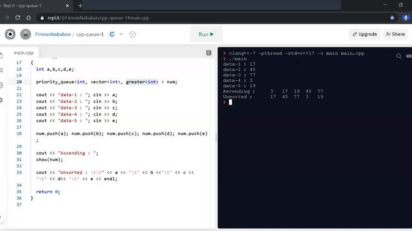Click the 'Ascending :' console output line
This screenshot has height=231, width=412.
tap(273, 91)
